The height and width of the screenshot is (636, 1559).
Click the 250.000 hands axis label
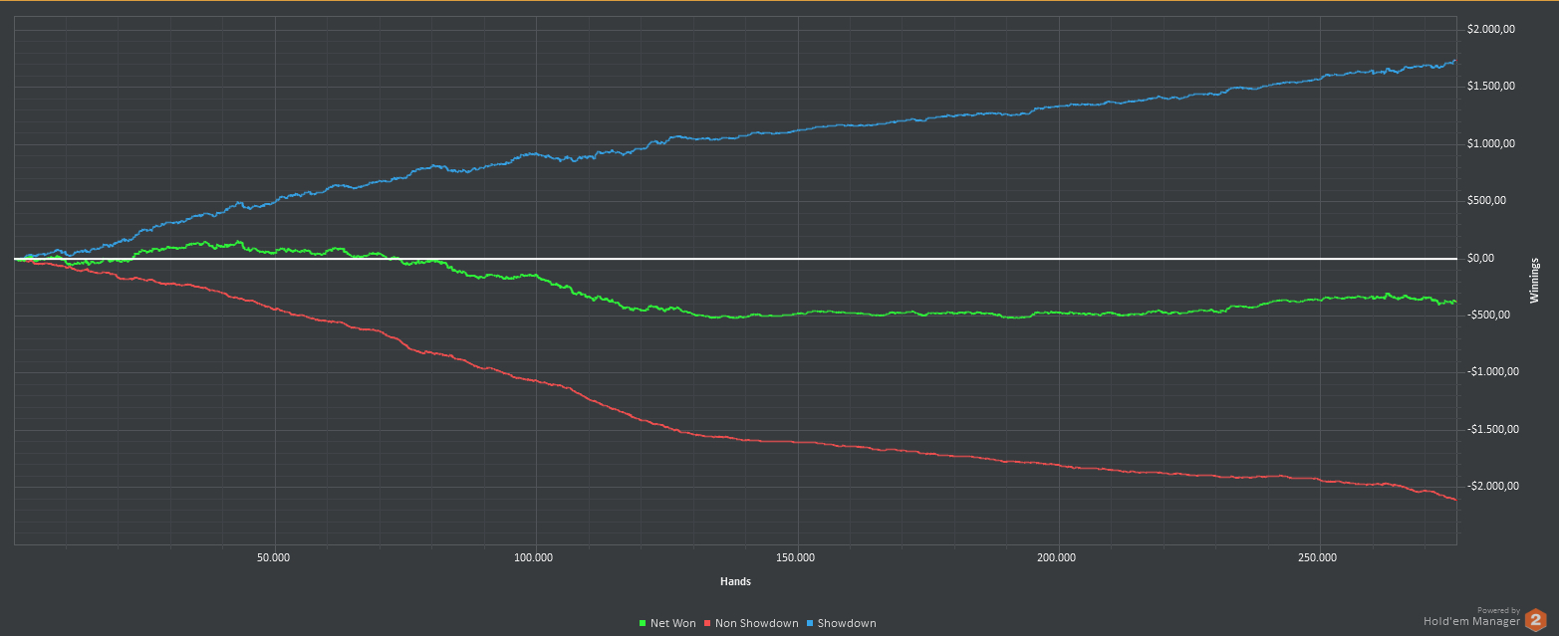1318,558
